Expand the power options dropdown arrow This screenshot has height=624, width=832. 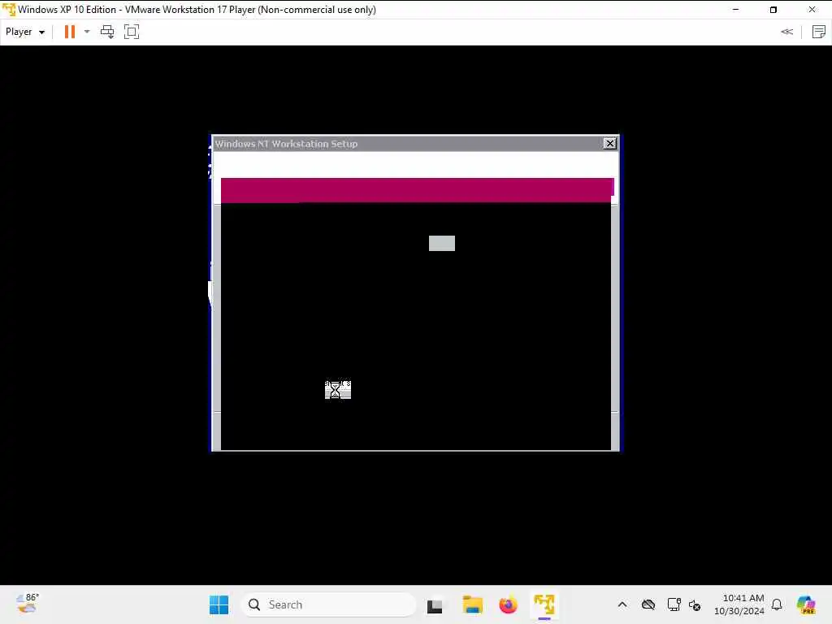pyautogui.click(x=87, y=32)
